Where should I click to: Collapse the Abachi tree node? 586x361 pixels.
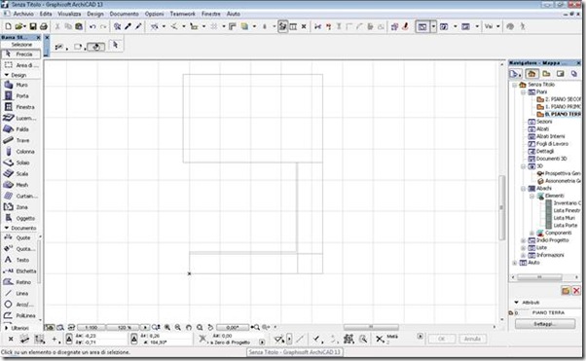pyautogui.click(x=524, y=189)
